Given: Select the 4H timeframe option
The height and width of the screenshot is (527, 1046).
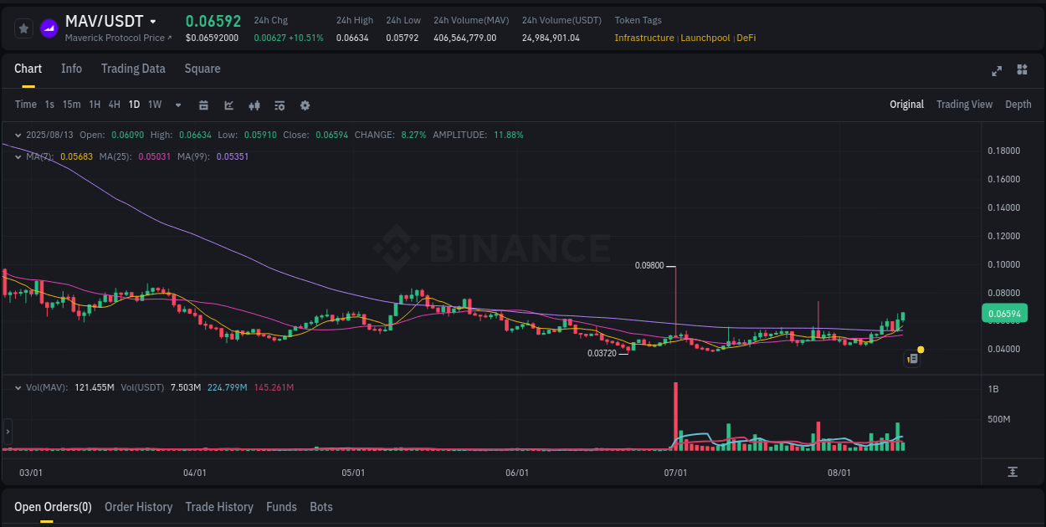Looking at the screenshot, I should tap(114, 105).
